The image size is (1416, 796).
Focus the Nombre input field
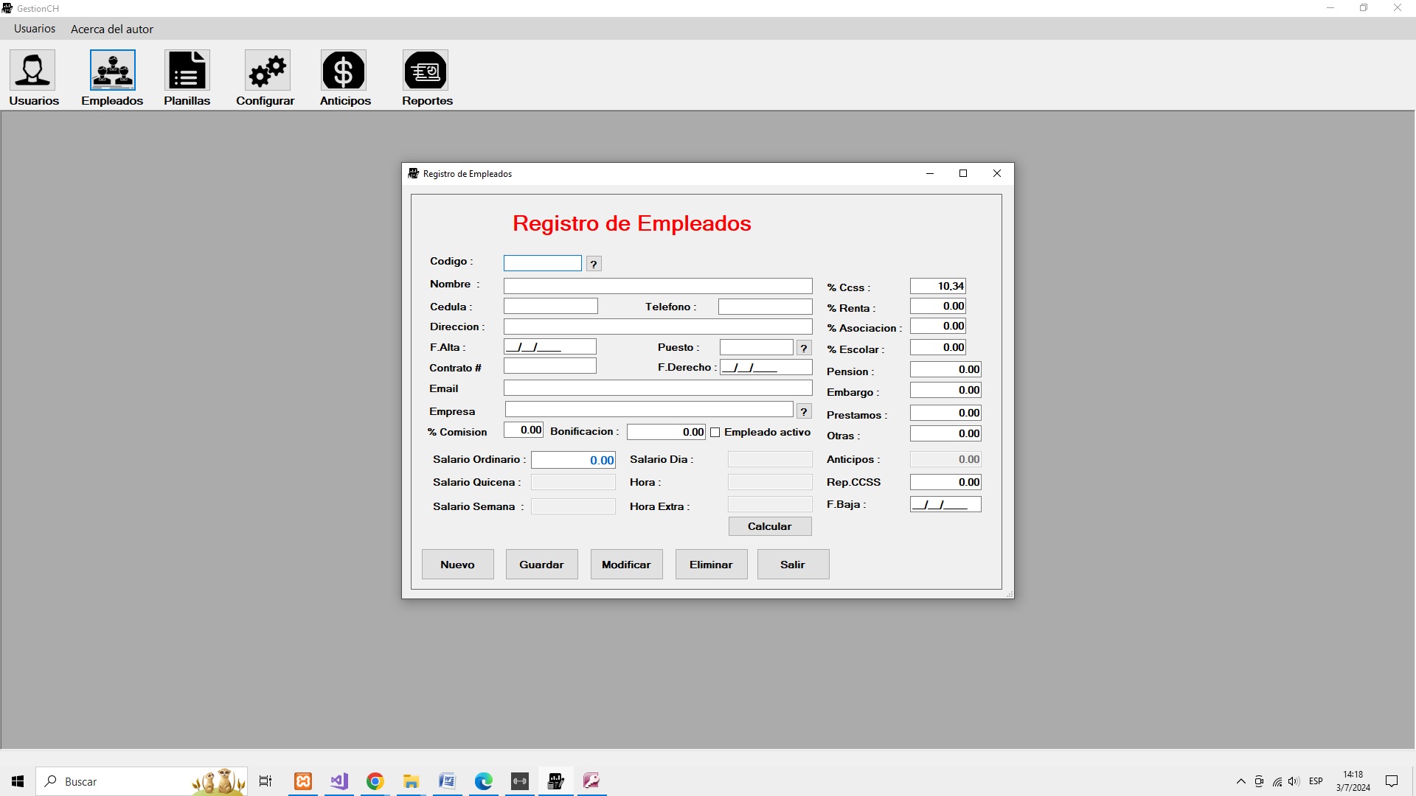[658, 286]
